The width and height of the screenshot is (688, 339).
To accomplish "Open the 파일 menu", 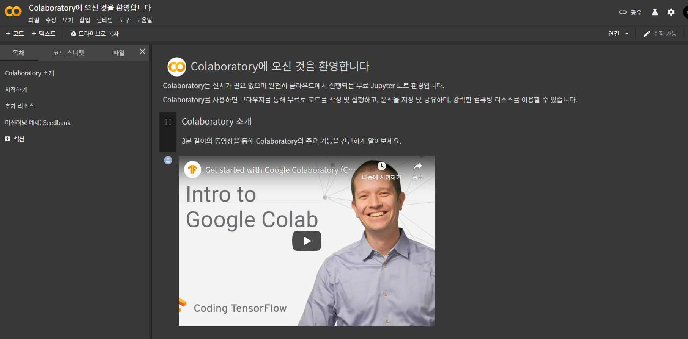I will (x=34, y=20).
